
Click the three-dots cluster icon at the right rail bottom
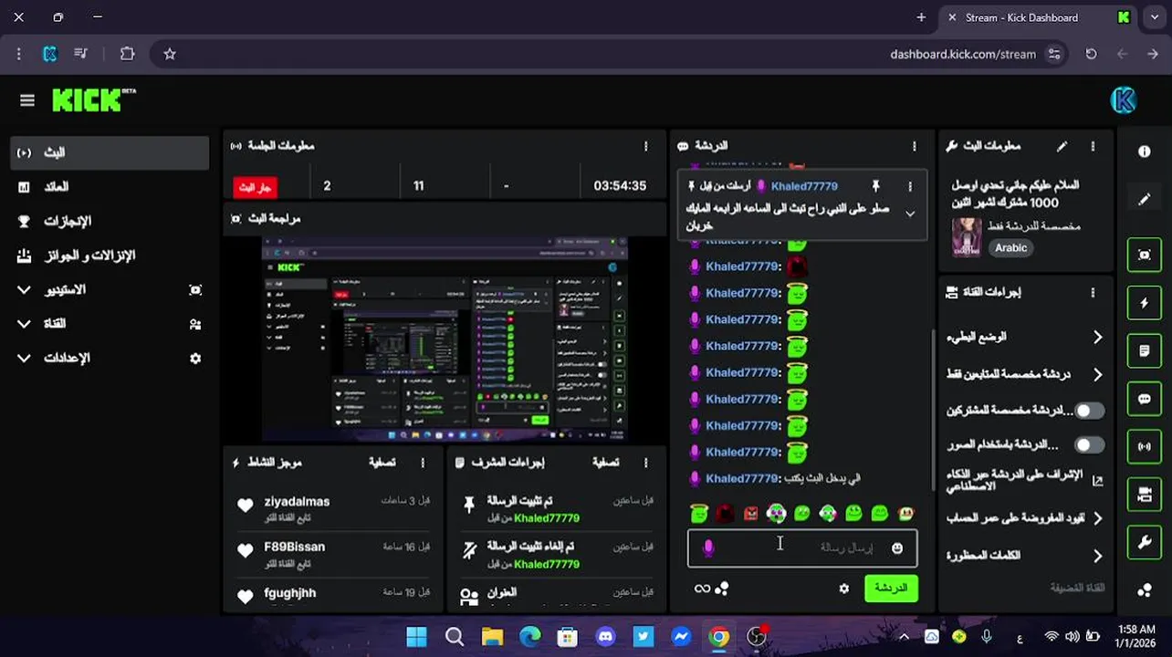pos(1144,590)
